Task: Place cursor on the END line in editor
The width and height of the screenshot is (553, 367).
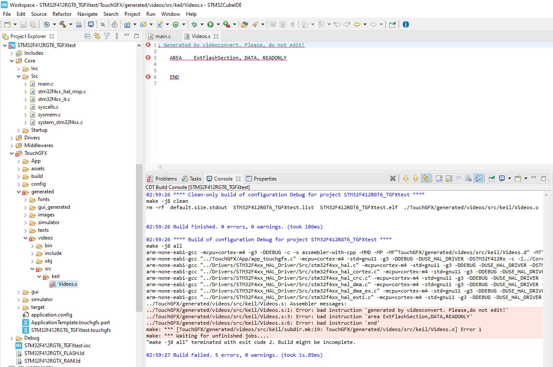Action: tap(174, 77)
